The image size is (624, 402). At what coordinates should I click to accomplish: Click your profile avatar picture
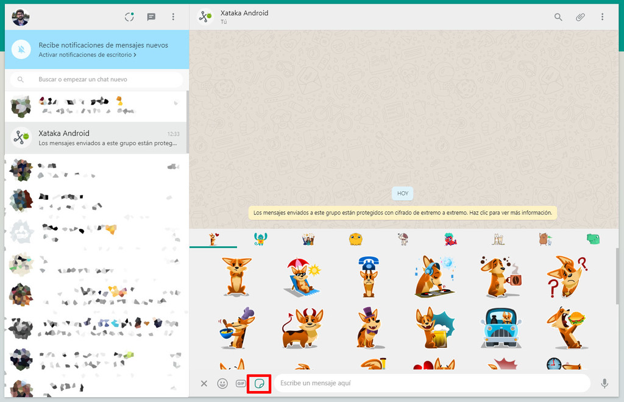[x=20, y=17]
